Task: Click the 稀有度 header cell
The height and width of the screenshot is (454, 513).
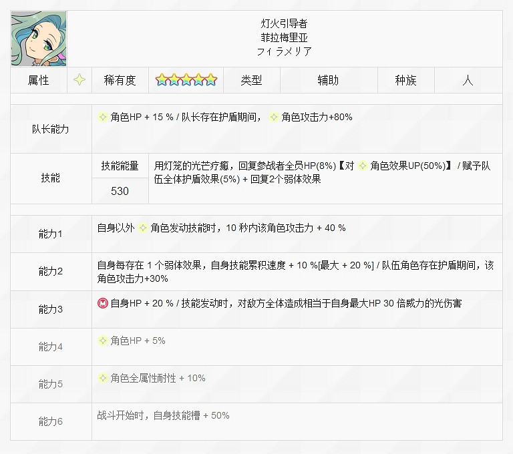Action: point(120,80)
